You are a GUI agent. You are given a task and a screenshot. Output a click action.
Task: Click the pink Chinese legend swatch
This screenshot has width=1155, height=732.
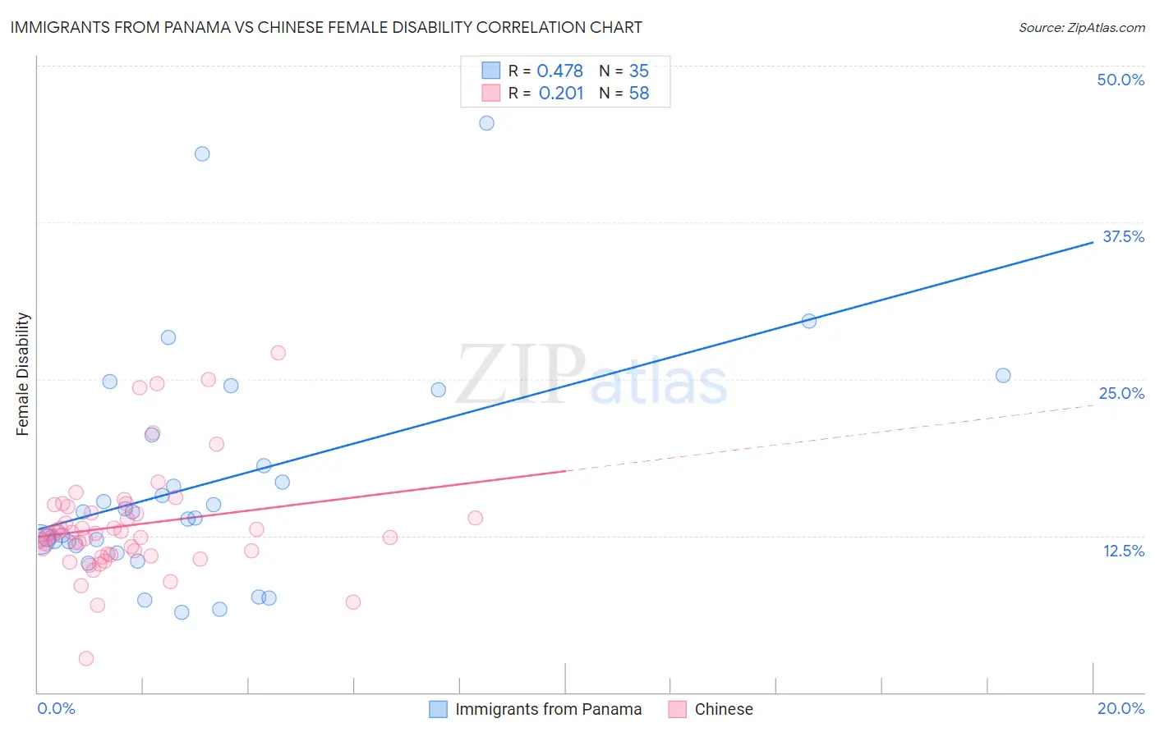click(677, 709)
